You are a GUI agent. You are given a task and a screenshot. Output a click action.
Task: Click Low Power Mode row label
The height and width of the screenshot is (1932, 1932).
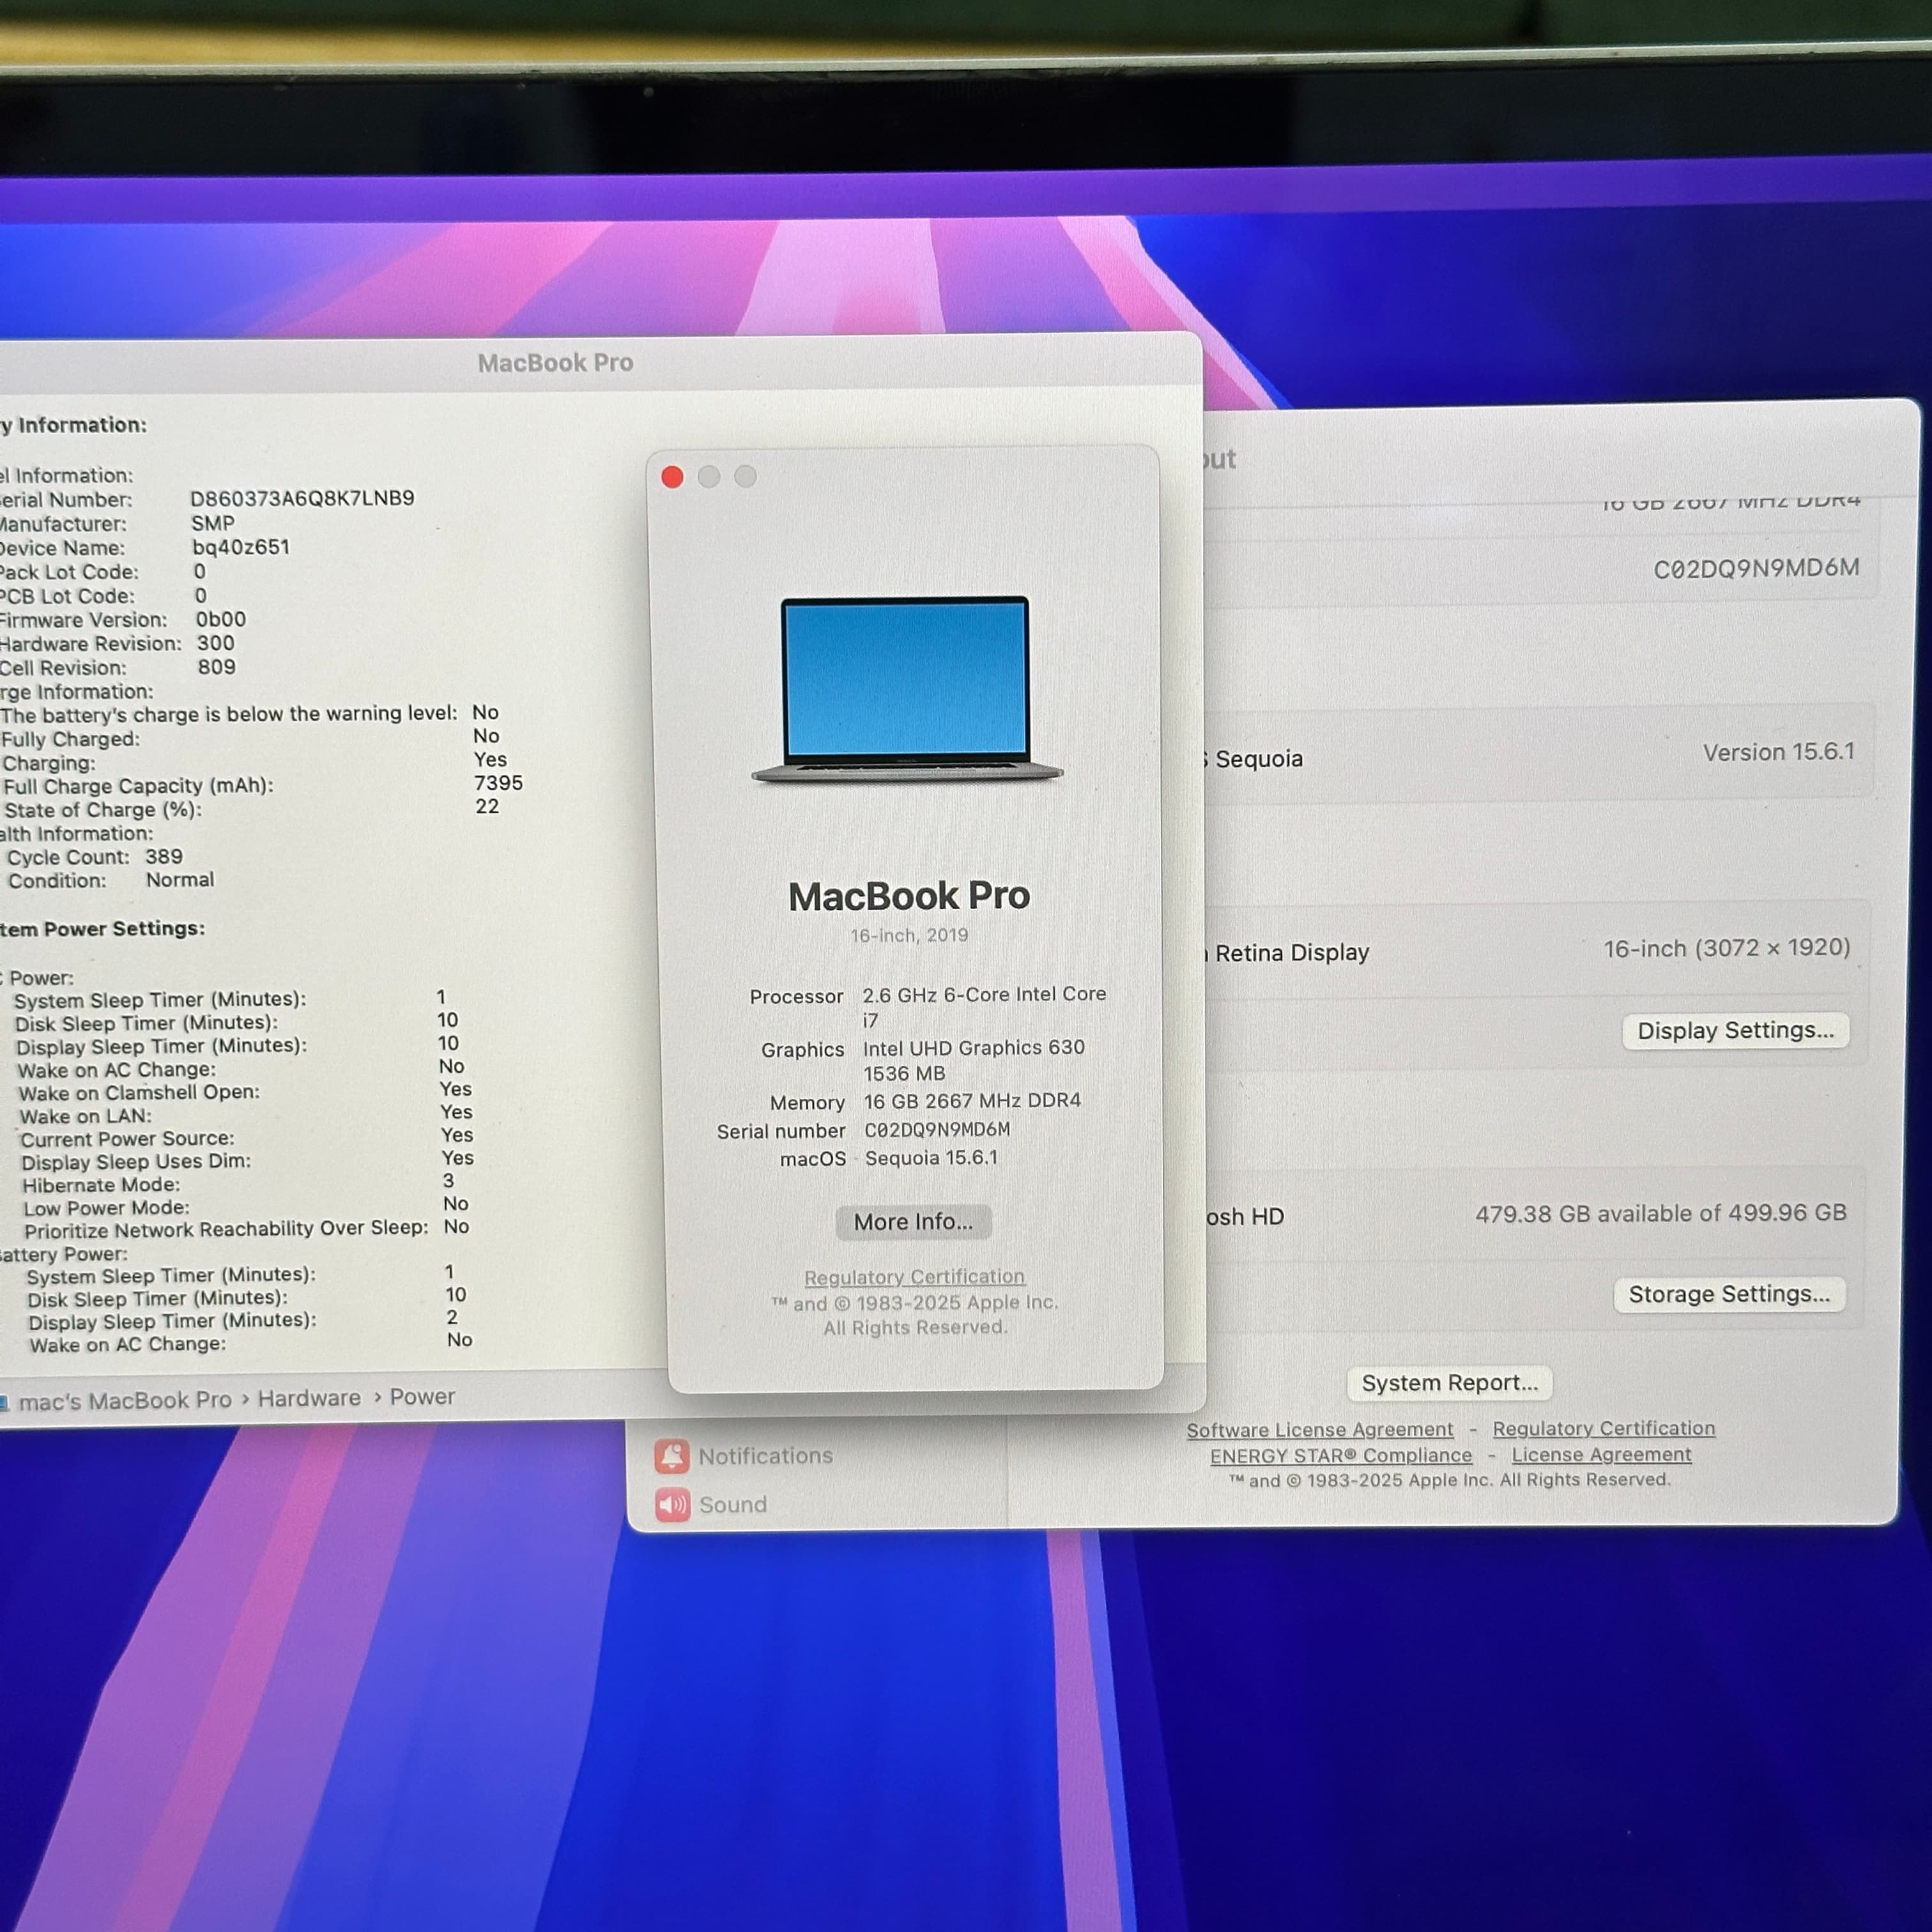[106, 1208]
